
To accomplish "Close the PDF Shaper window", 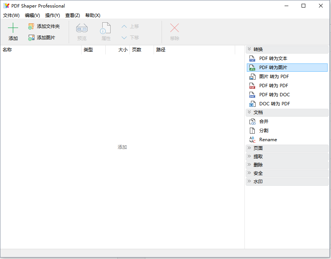I will point(321,6).
